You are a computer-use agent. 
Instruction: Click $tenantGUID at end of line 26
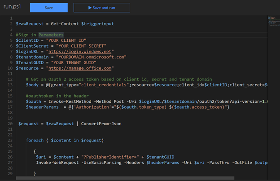coord(160,157)
